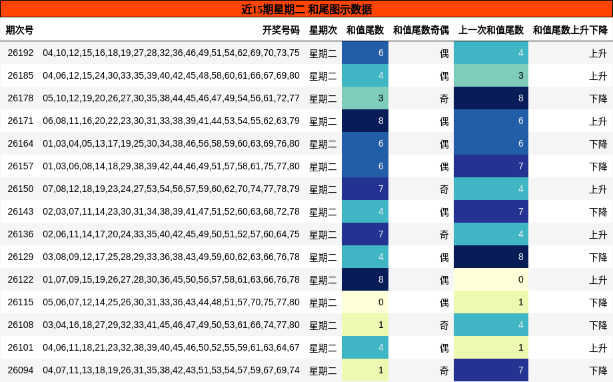
Task: Click the 奇 parity cell in row 26178
Action: click(444, 99)
